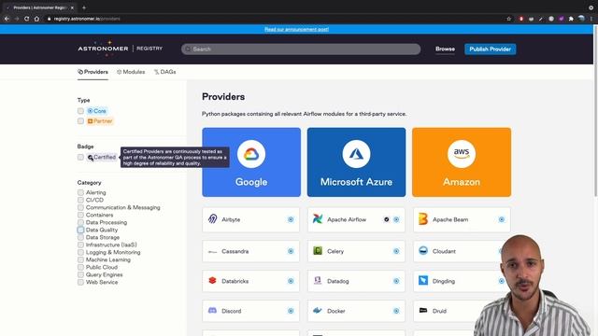Click the Airbyte logo icon
Screen dimensions: 598x336
213,219
